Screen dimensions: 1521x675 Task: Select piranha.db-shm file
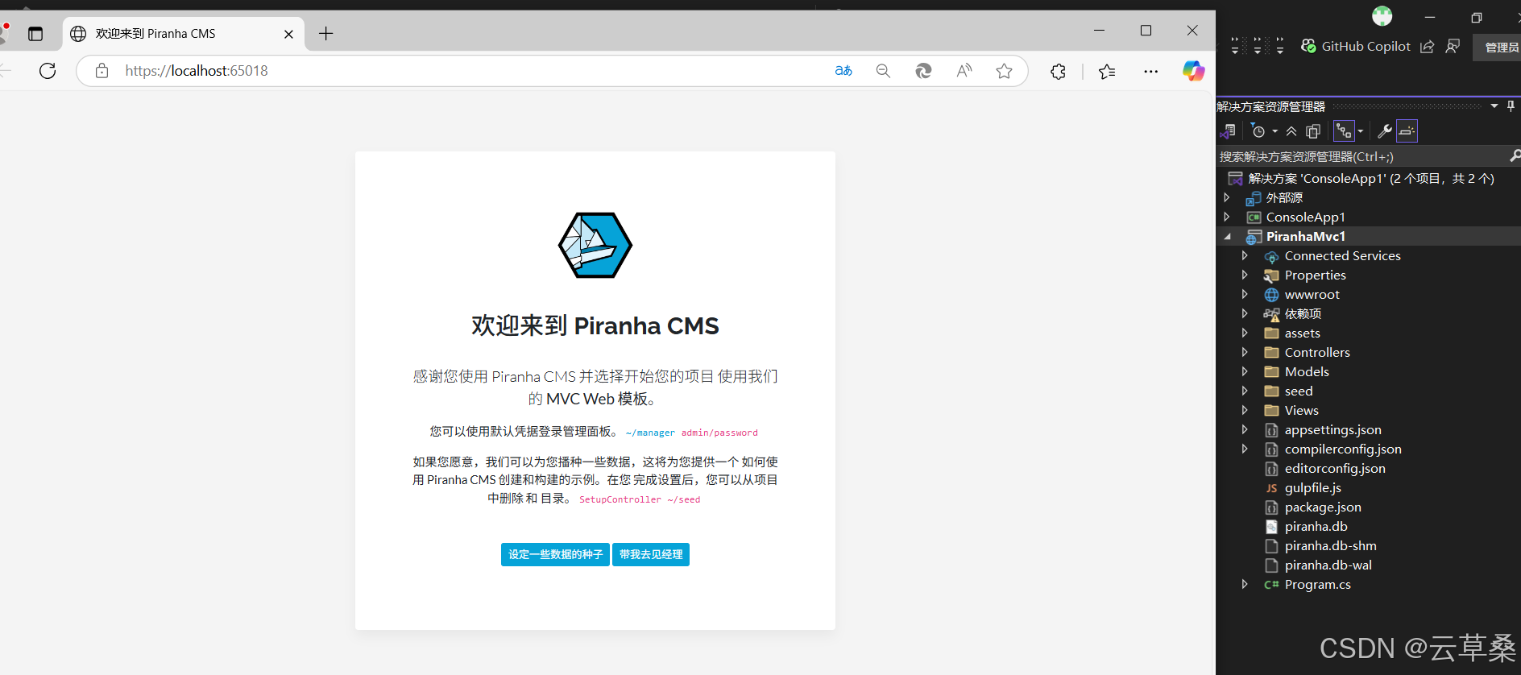[x=1330, y=546]
